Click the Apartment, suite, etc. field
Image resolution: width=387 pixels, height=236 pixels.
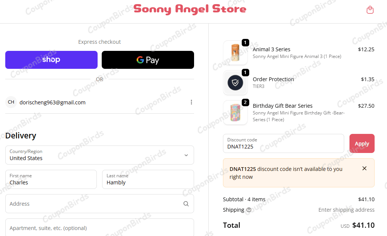(100, 228)
